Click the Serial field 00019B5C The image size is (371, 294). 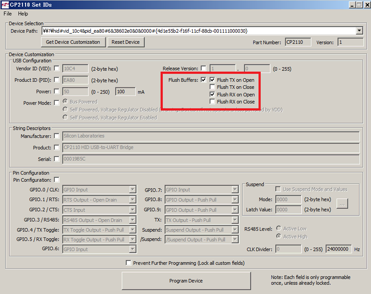(211, 159)
